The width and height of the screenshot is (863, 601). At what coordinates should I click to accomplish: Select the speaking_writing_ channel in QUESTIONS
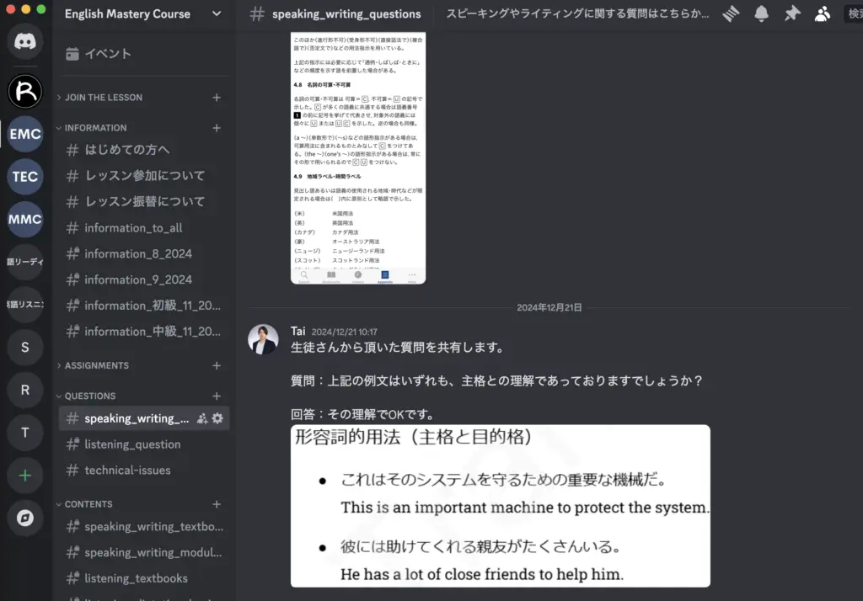[x=143, y=418]
